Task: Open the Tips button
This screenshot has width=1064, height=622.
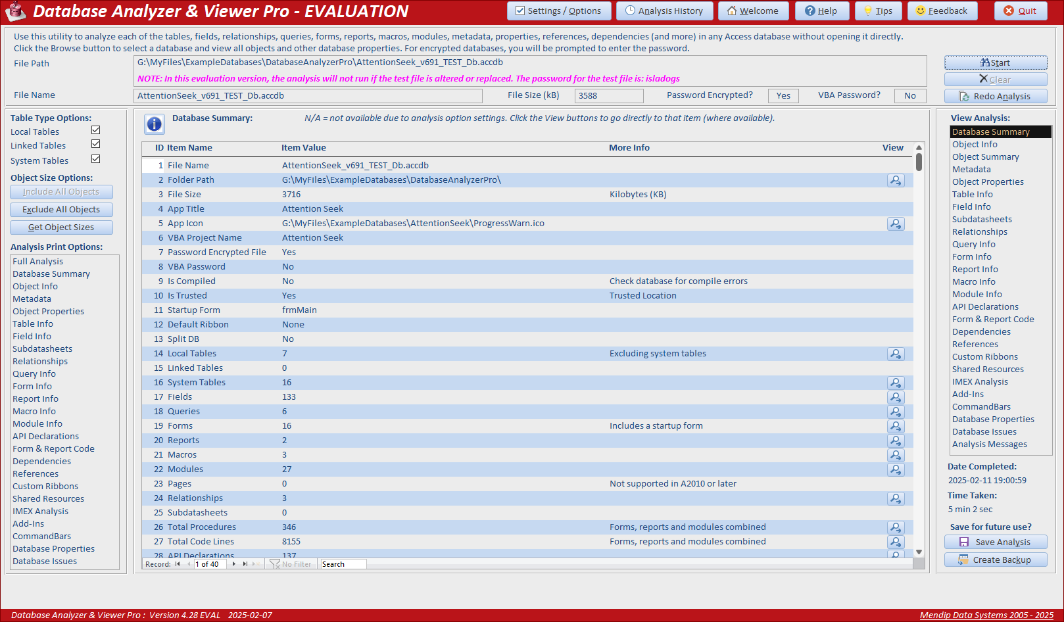Action: pos(879,11)
